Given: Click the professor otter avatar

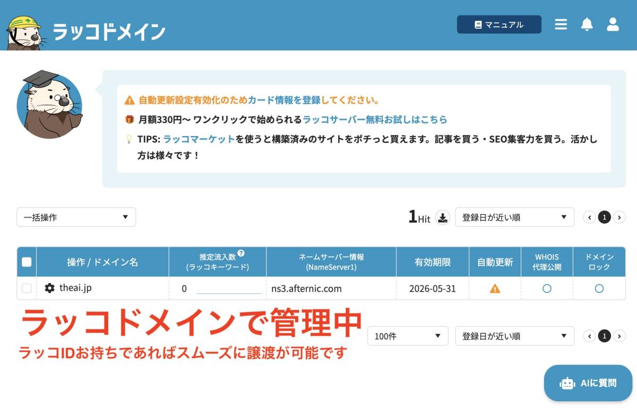Looking at the screenshot, I should pyautogui.click(x=49, y=104).
